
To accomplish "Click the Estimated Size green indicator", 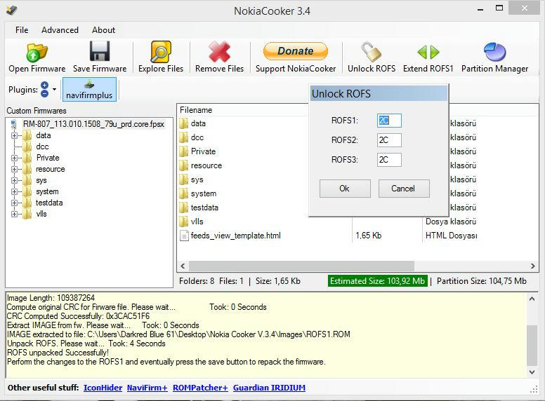I will point(377,281).
